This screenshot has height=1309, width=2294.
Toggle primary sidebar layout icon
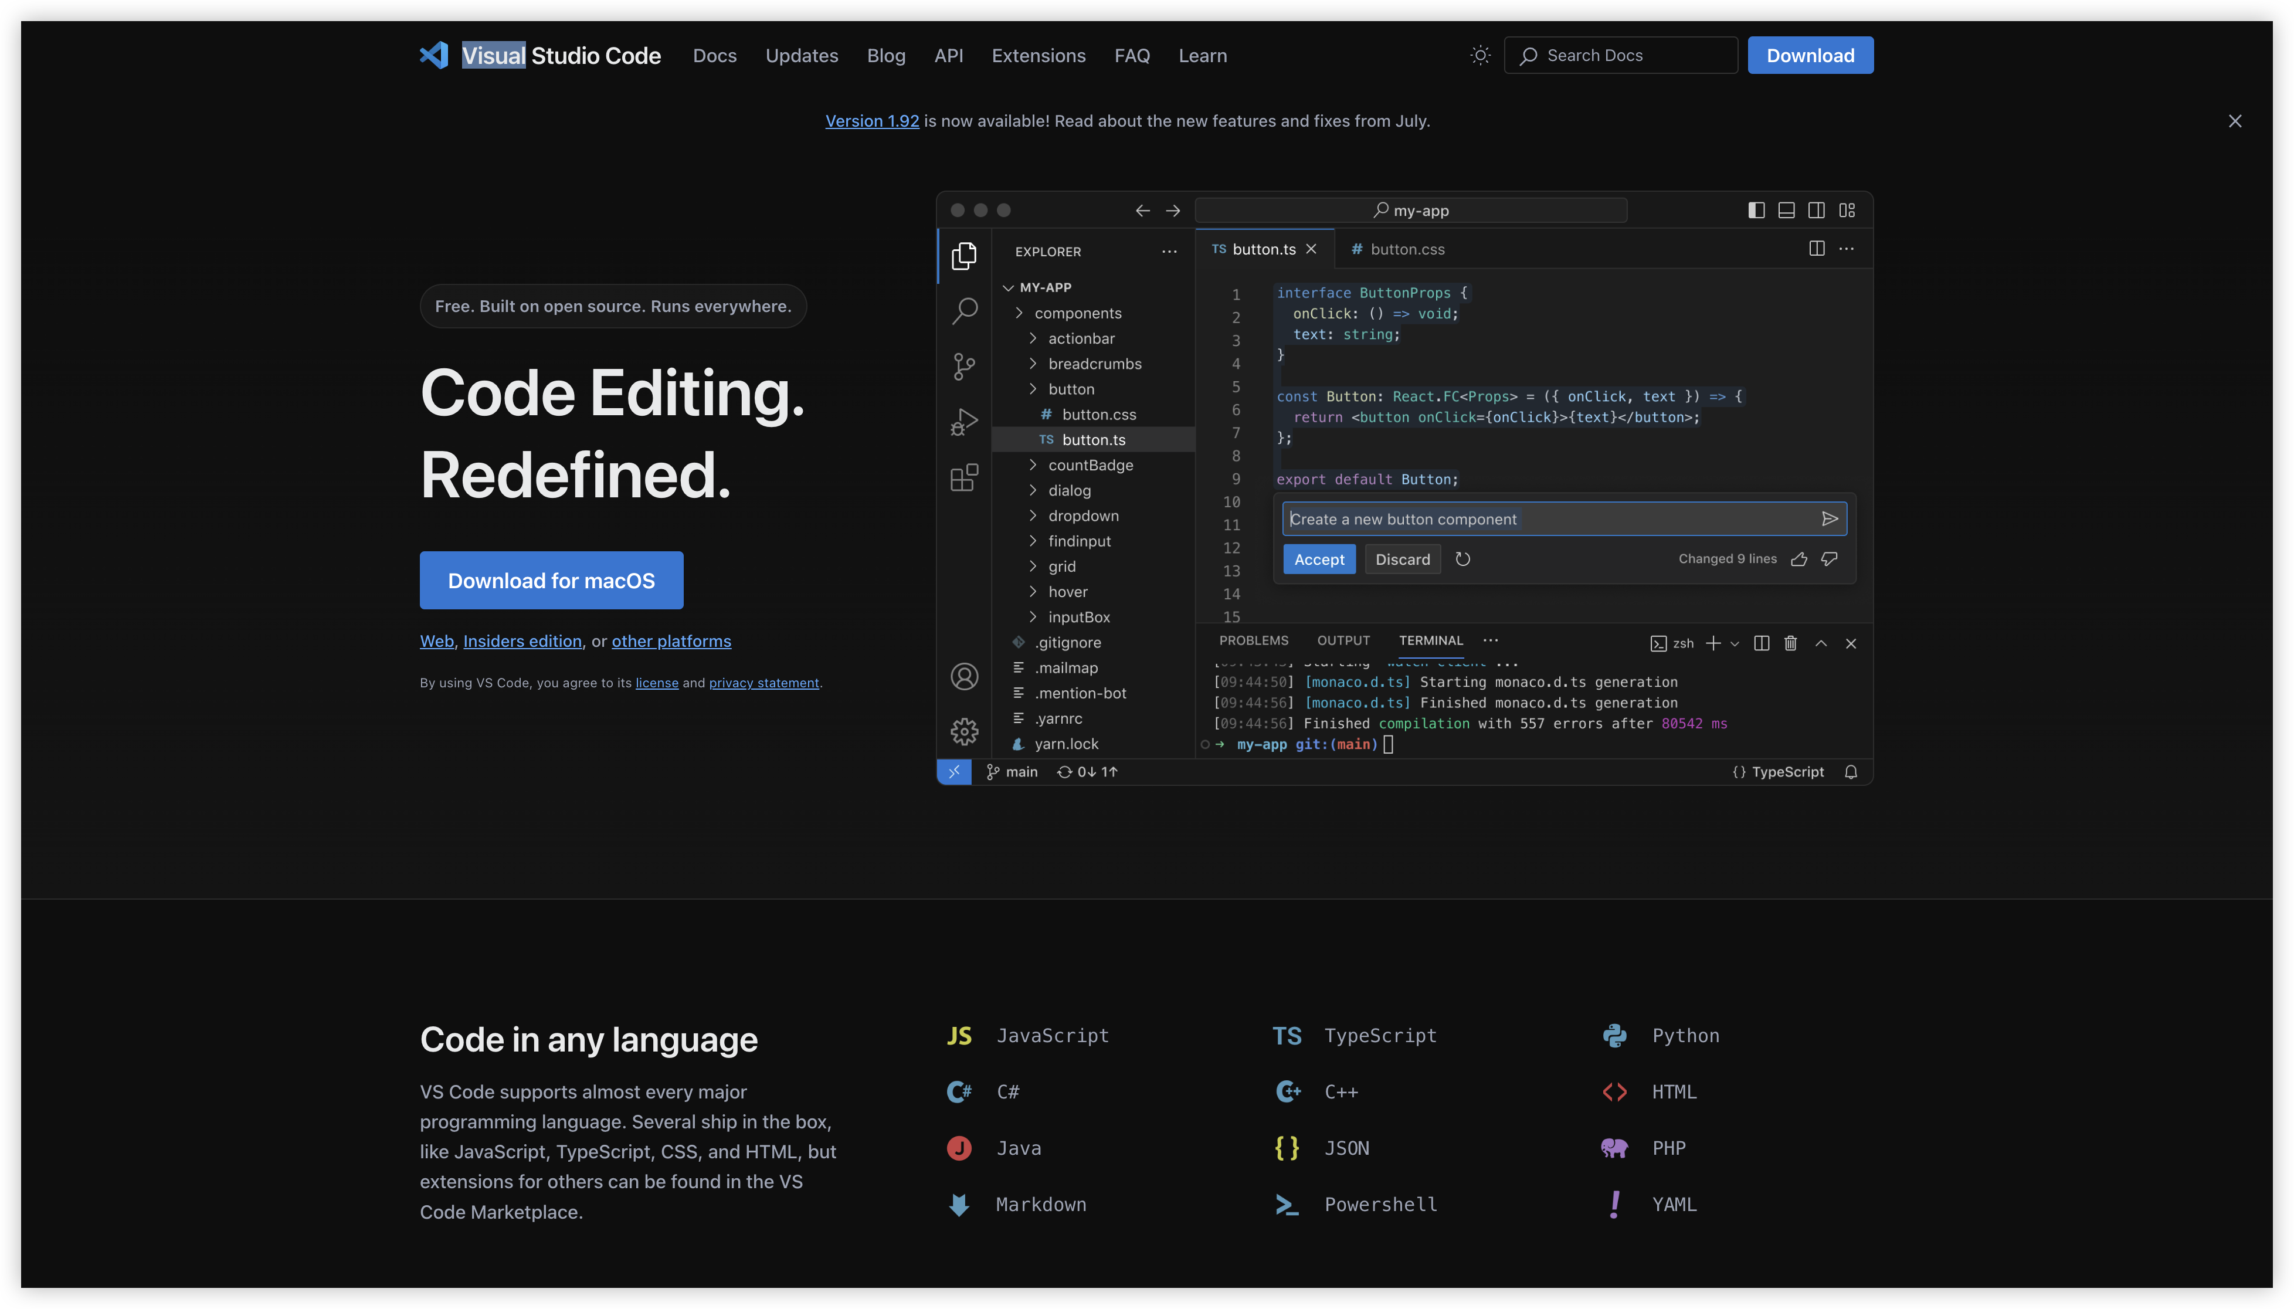point(1756,211)
